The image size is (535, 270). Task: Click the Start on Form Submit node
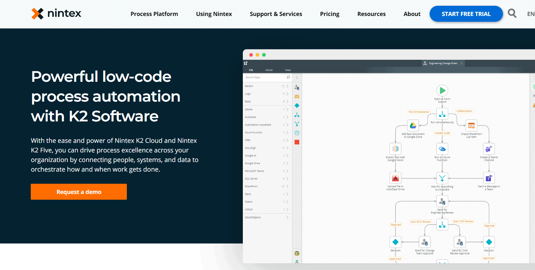[442, 90]
